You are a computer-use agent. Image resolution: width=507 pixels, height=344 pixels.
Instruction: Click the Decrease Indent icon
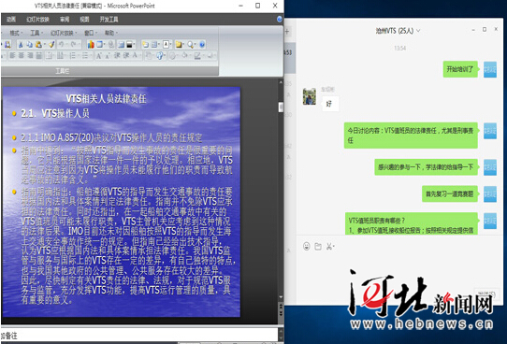117,55
